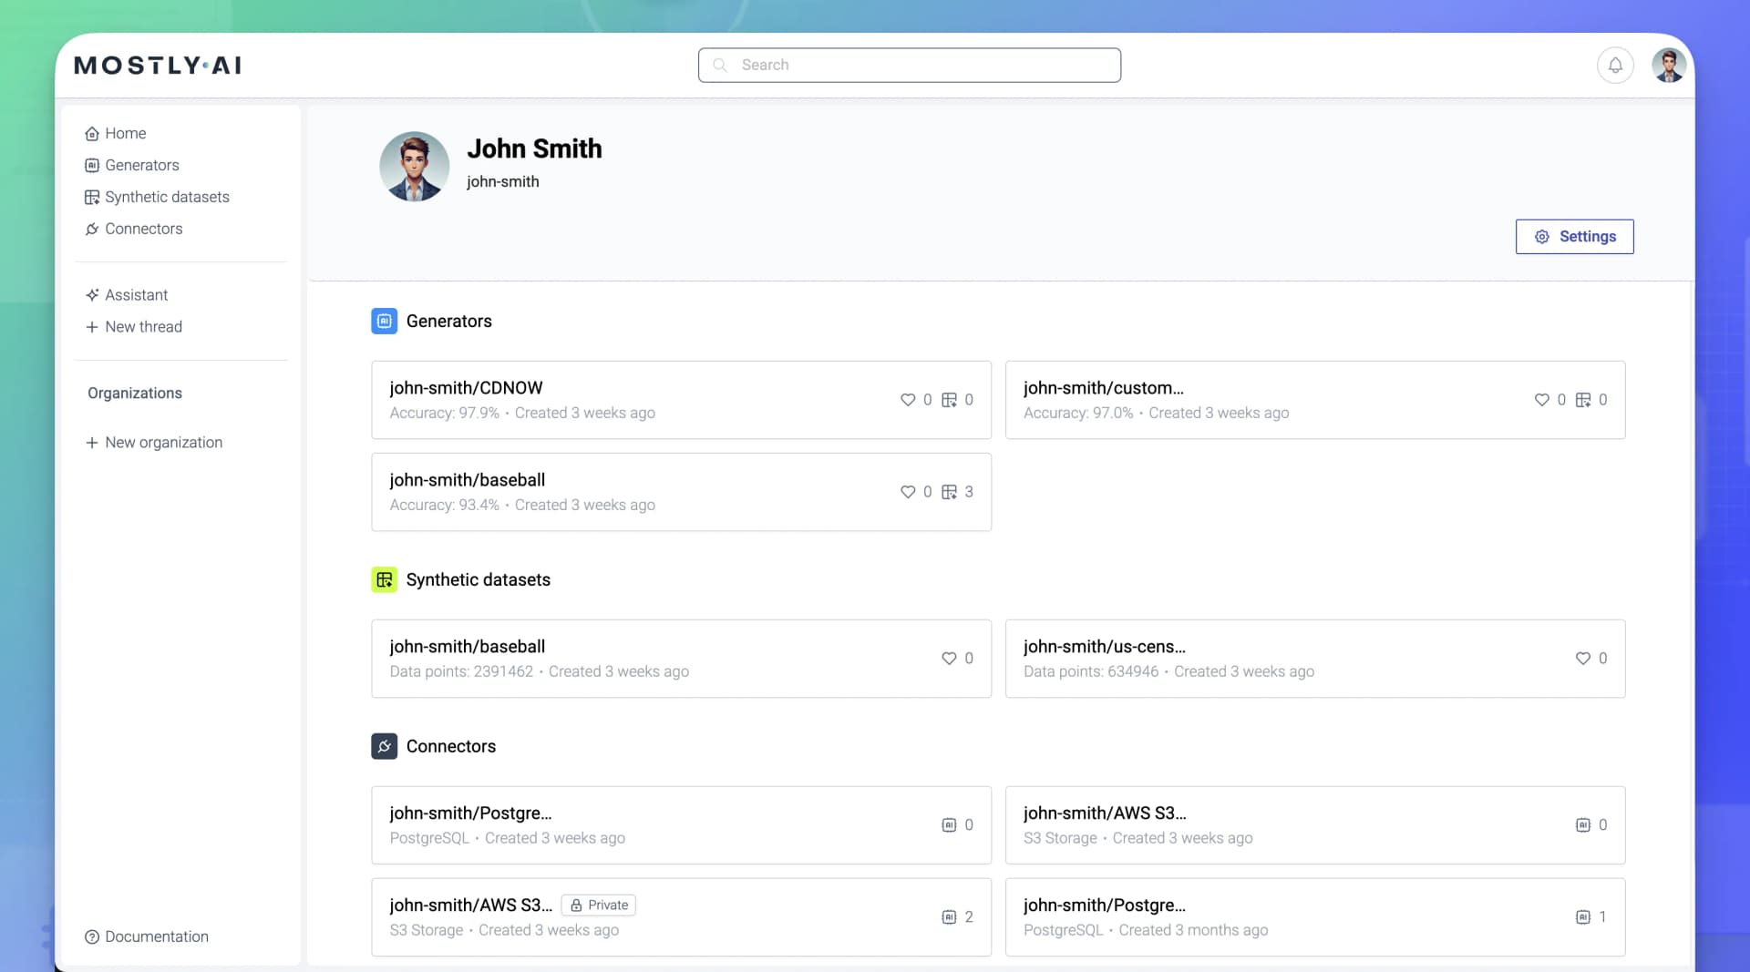This screenshot has height=972, width=1750.
Task: Click the Home icon in the sidebar
Action: tap(91, 133)
